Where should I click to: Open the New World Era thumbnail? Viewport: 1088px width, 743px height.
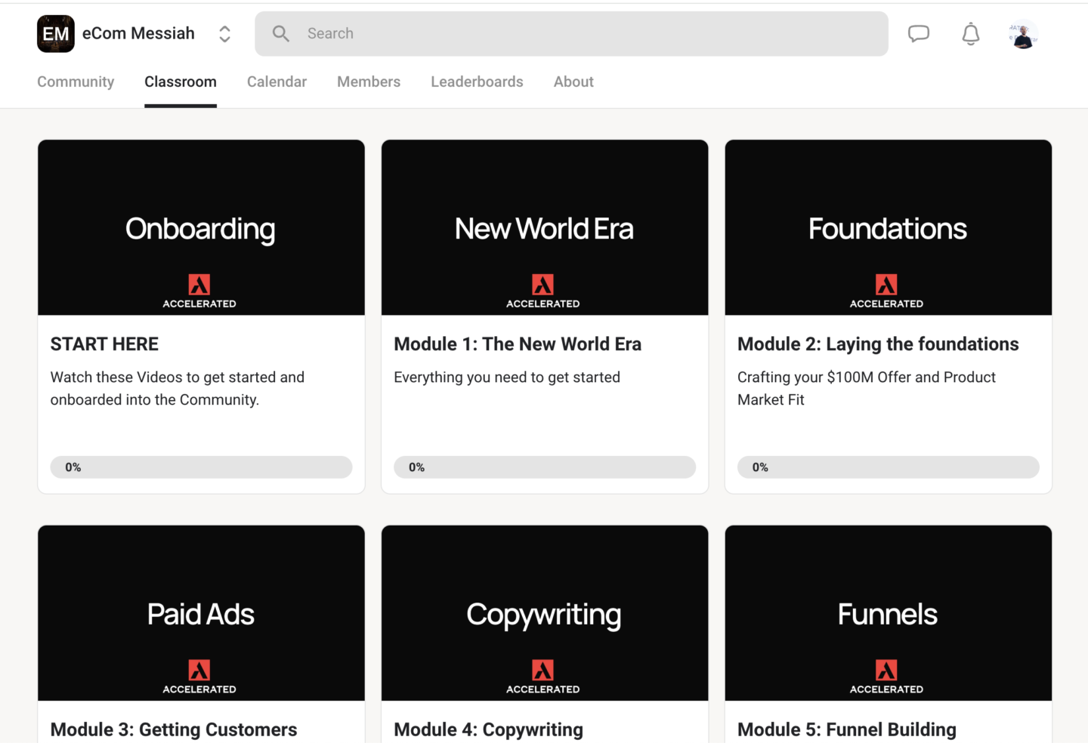tap(545, 227)
